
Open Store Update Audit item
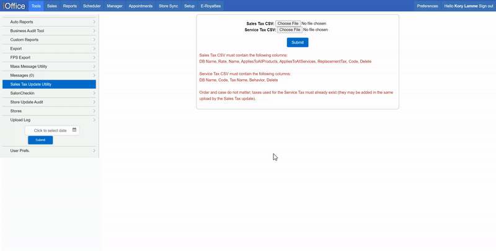point(49,102)
